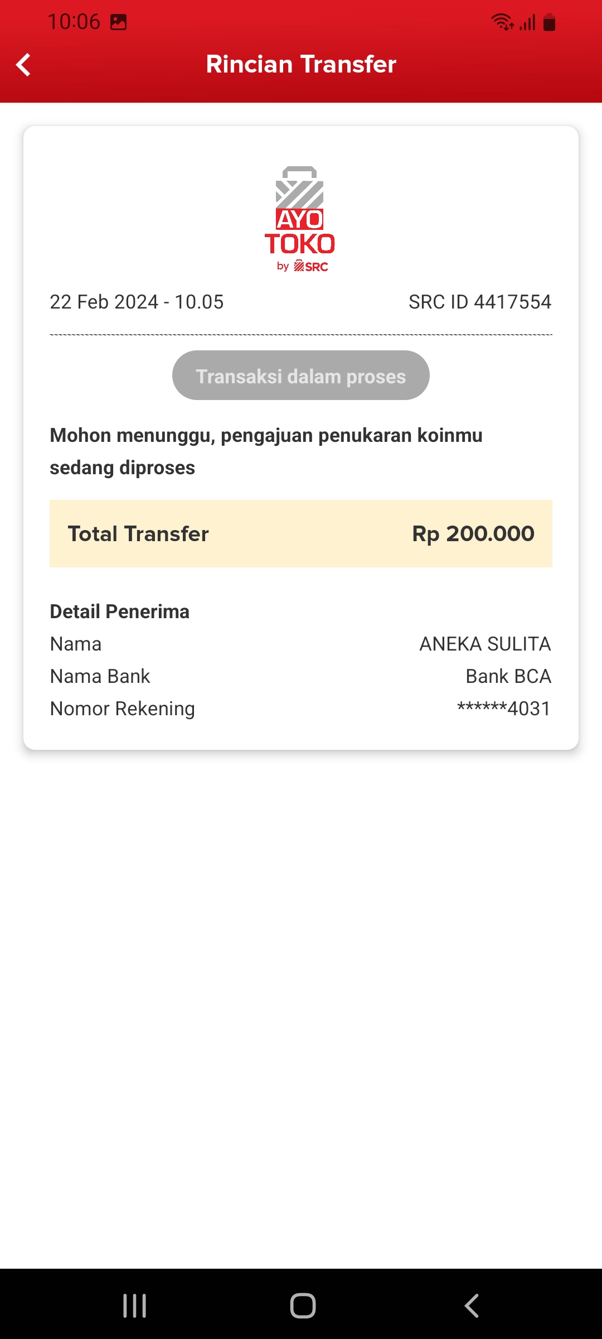This screenshot has width=602, height=1339.
Task: Tap the Wi-Fi status icon
Action: pos(502,22)
